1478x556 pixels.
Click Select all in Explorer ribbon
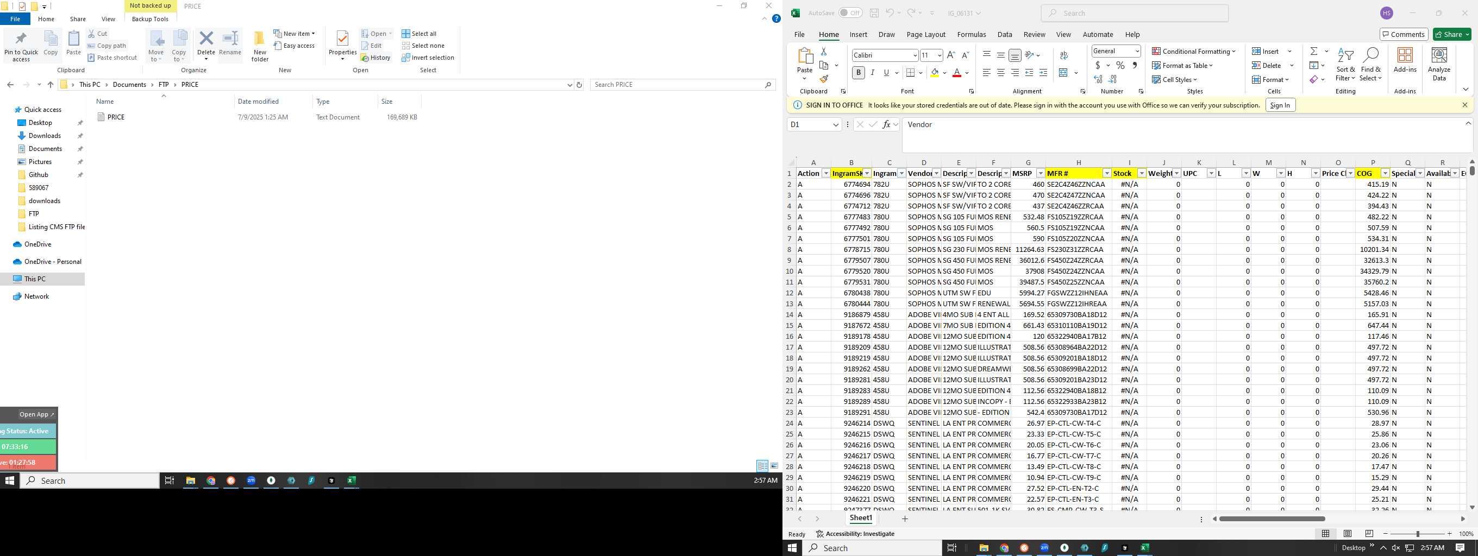coord(419,34)
